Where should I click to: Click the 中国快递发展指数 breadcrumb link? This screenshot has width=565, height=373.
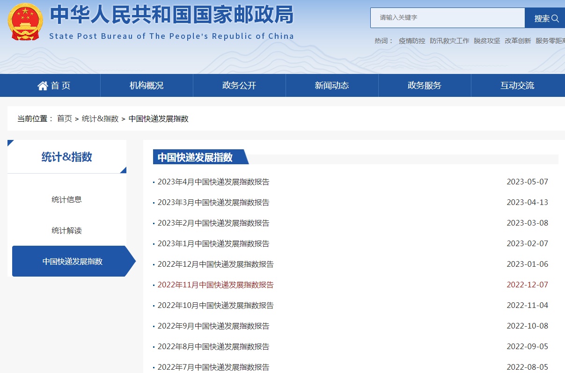tap(159, 119)
